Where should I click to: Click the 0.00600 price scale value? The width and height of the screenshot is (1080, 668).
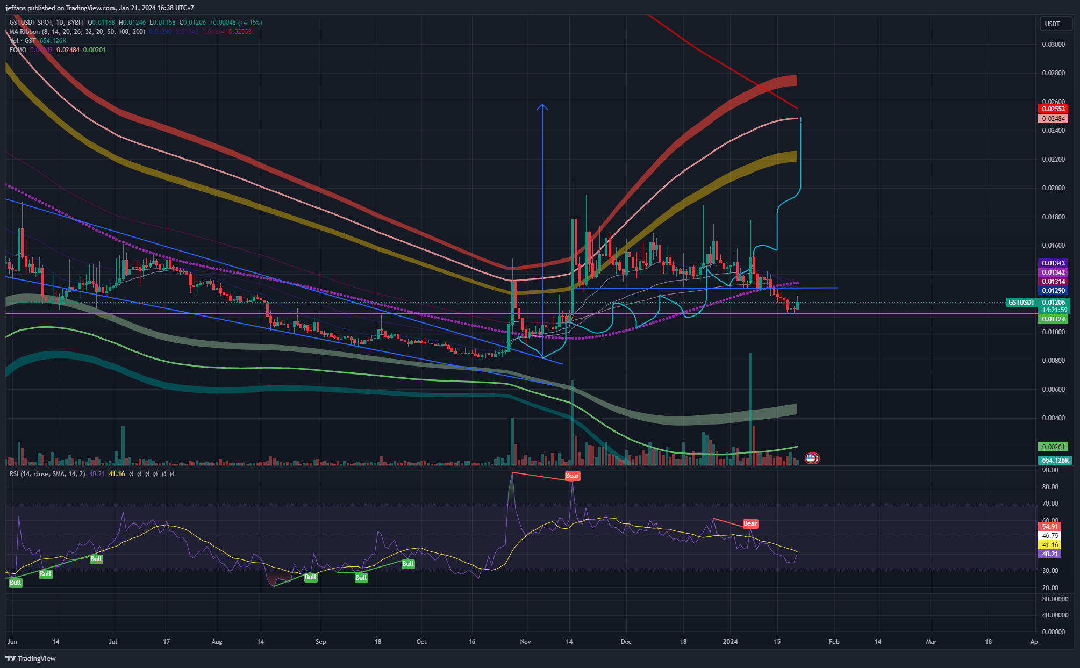tap(1053, 390)
